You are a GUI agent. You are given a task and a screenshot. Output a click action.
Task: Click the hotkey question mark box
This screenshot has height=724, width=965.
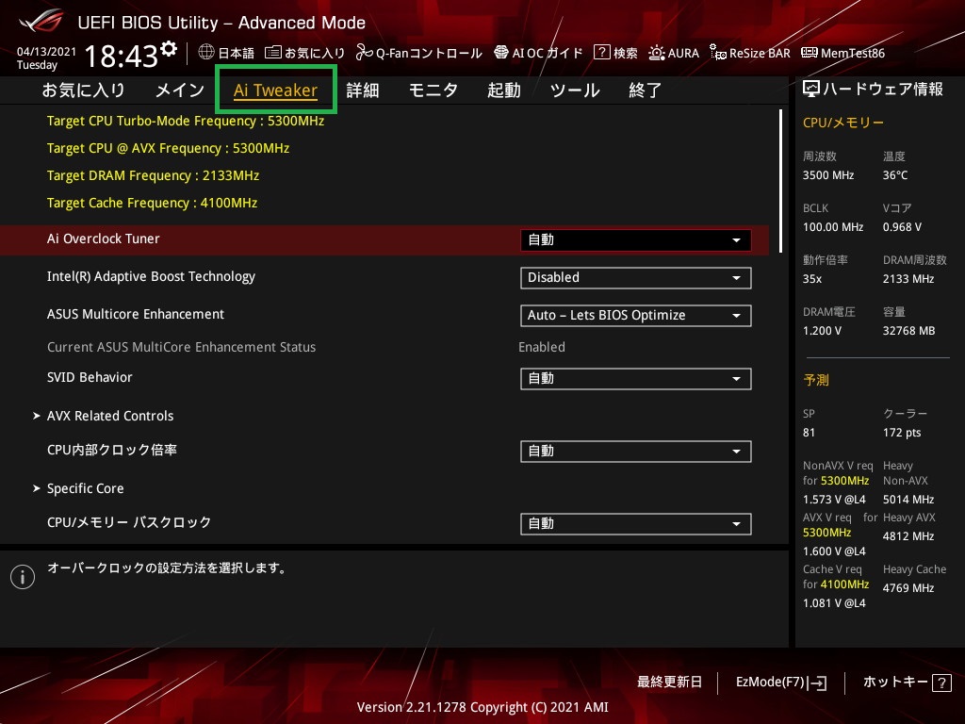coord(941,683)
